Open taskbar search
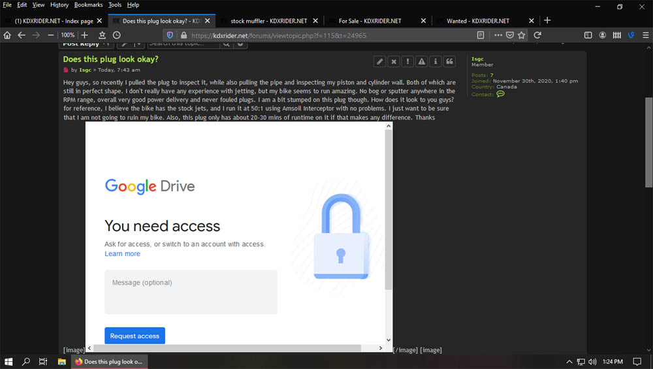Screen dimensions: 653x369 26,362
